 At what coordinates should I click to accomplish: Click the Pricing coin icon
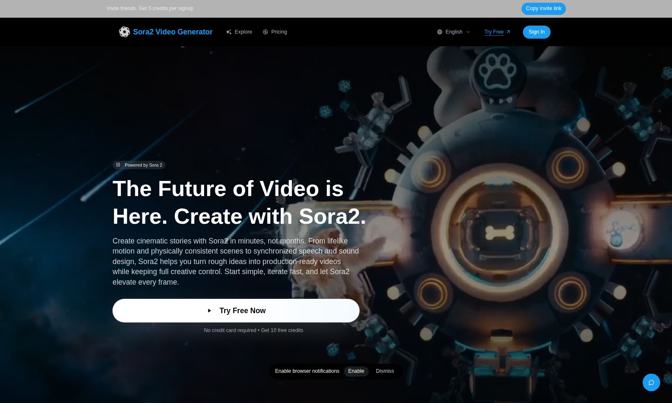265,32
